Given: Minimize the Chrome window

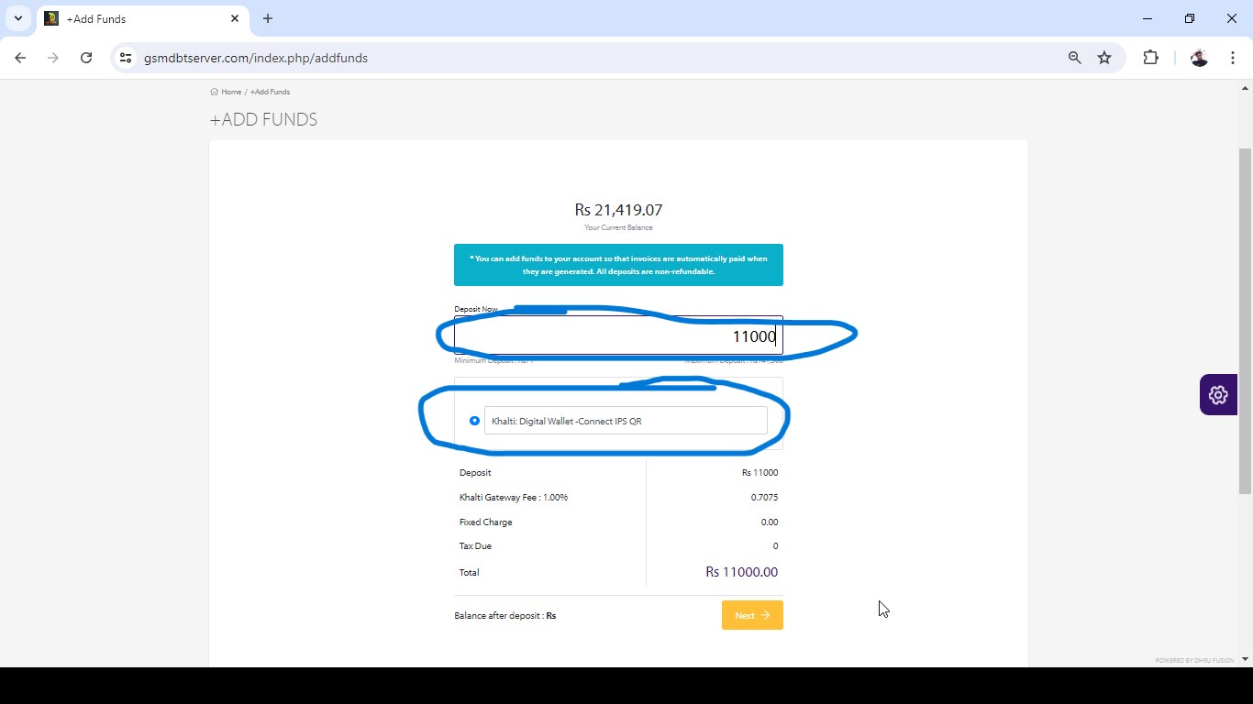Looking at the screenshot, I should pos(1148,18).
